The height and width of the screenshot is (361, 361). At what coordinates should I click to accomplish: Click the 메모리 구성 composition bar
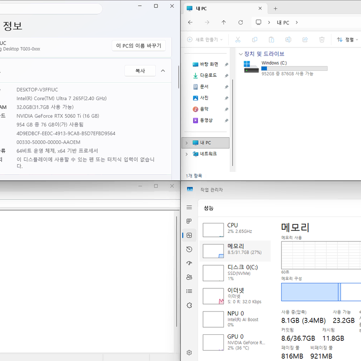321,292
